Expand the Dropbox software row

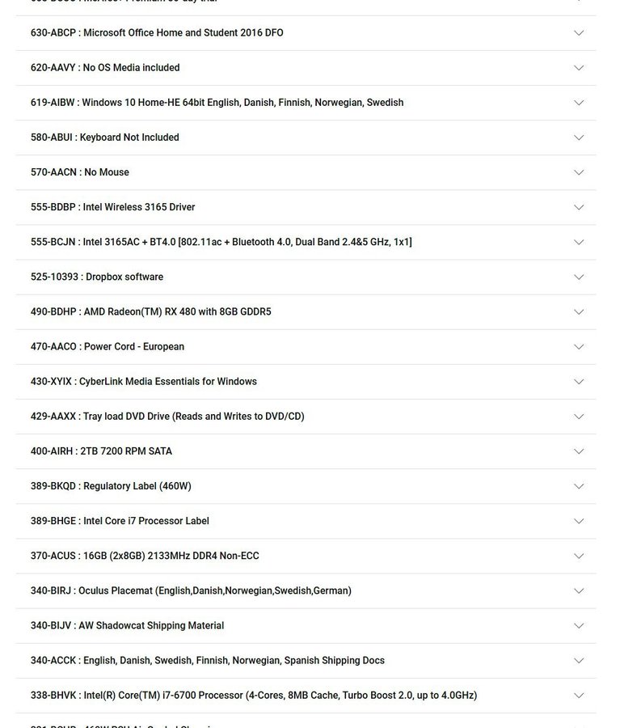[x=579, y=277]
